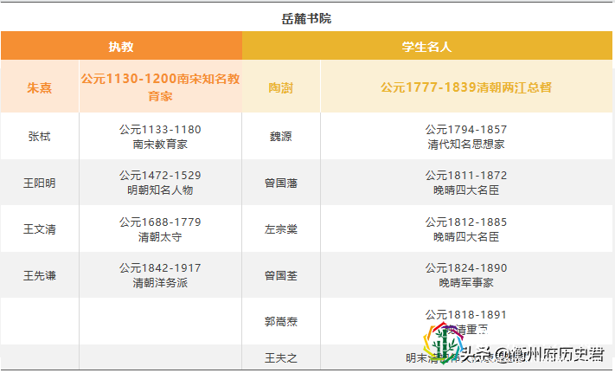Click the 公元1818-1891 date text
The width and height of the screenshot is (615, 373).
click(x=466, y=314)
